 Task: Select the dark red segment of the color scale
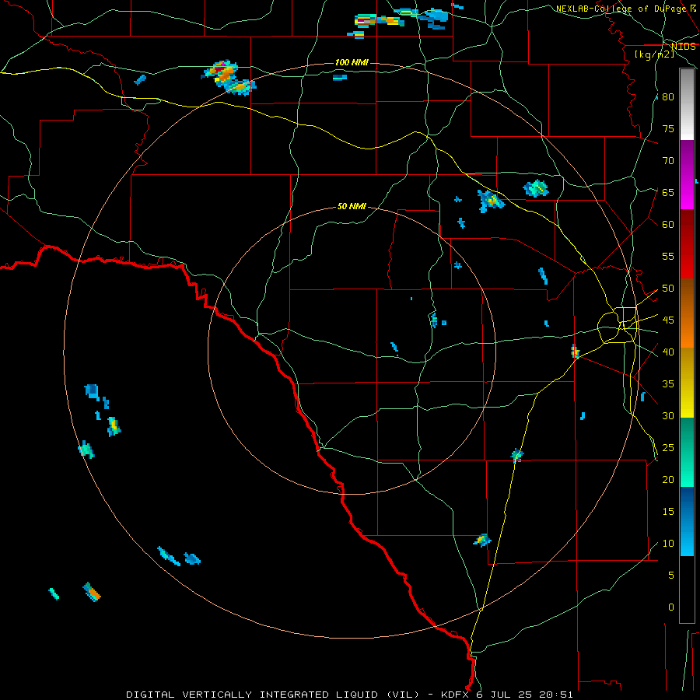click(687, 244)
